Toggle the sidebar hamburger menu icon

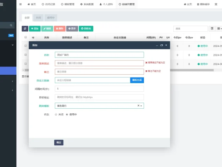21,4
